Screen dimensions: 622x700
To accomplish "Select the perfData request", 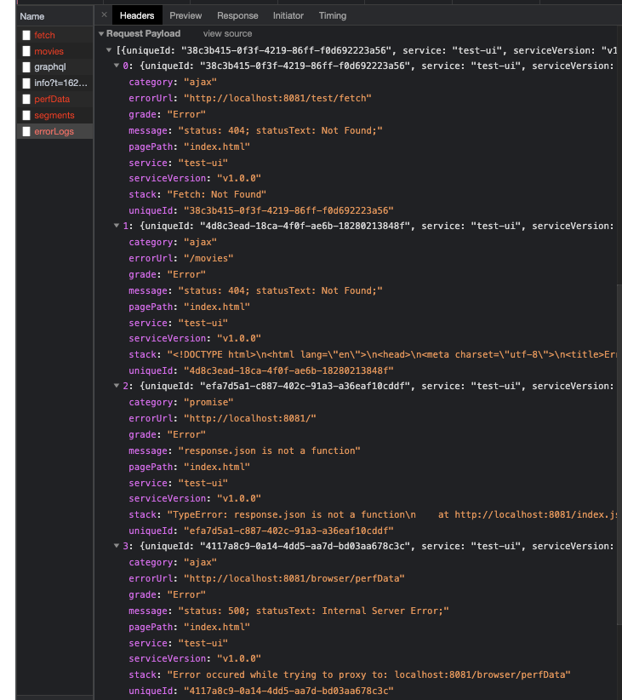I will [x=54, y=99].
